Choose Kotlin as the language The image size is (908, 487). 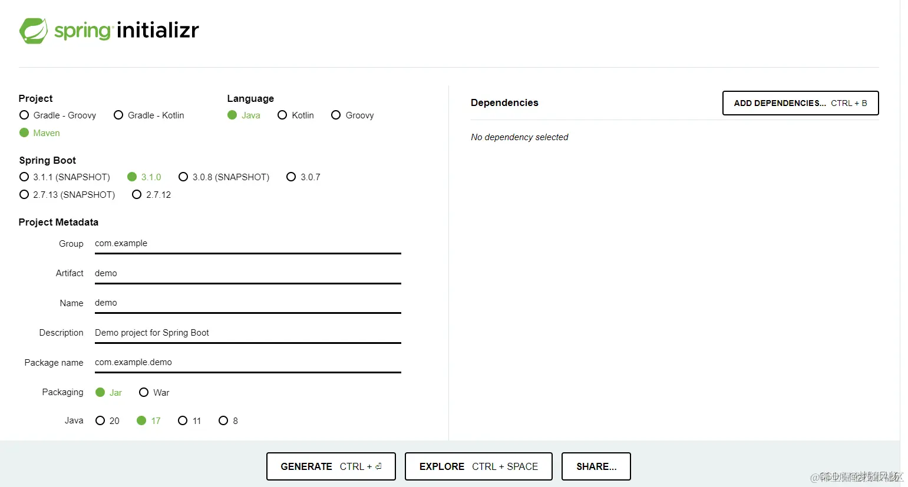[296, 115]
